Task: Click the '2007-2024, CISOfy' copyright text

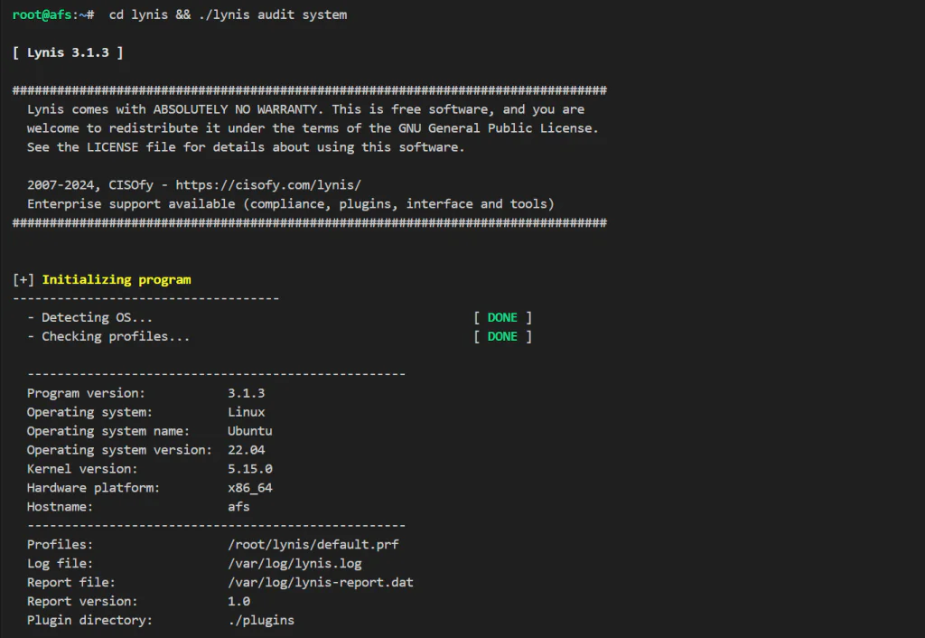Action: tap(90, 184)
